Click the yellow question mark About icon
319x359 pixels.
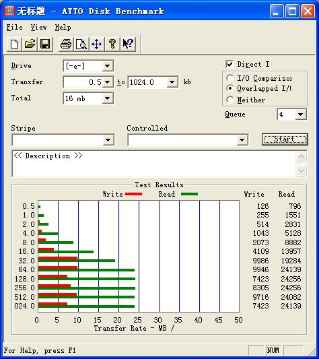click(x=112, y=44)
